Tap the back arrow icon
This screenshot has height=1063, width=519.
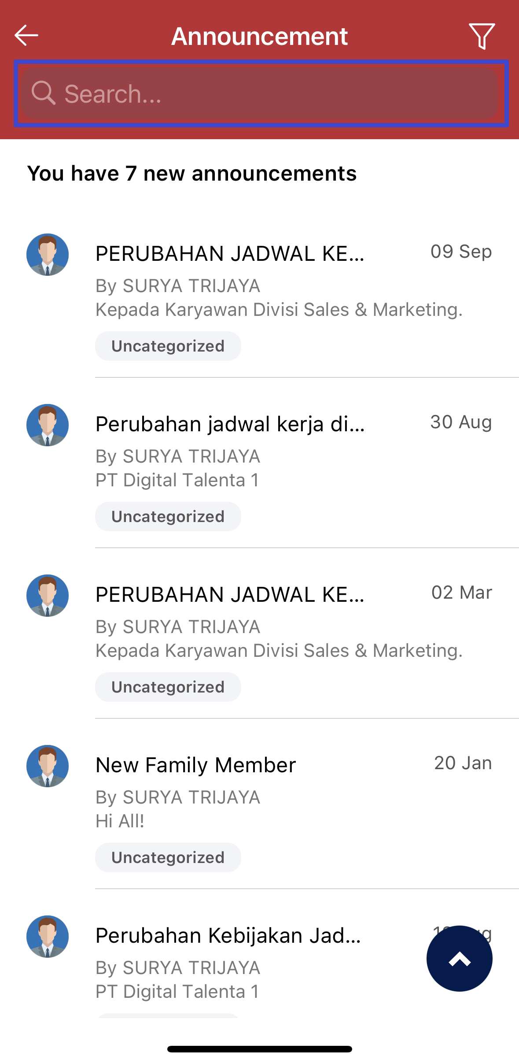click(x=26, y=35)
